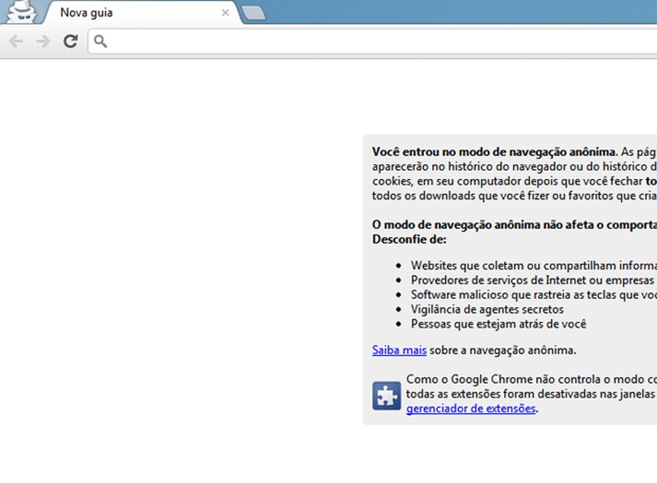Select the Nova guia tab
657x483 pixels.
point(142,13)
